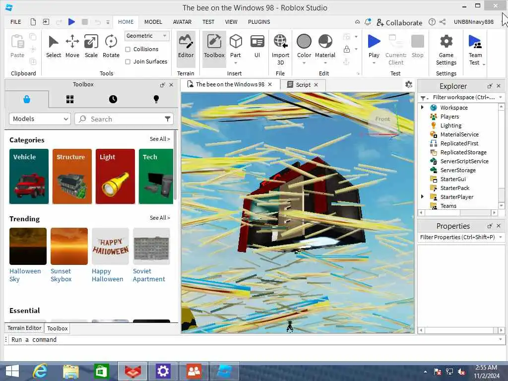Screen dimensions: 508x381
Task: Open the Toolbox Creations lightbulb tab
Action: click(156, 99)
